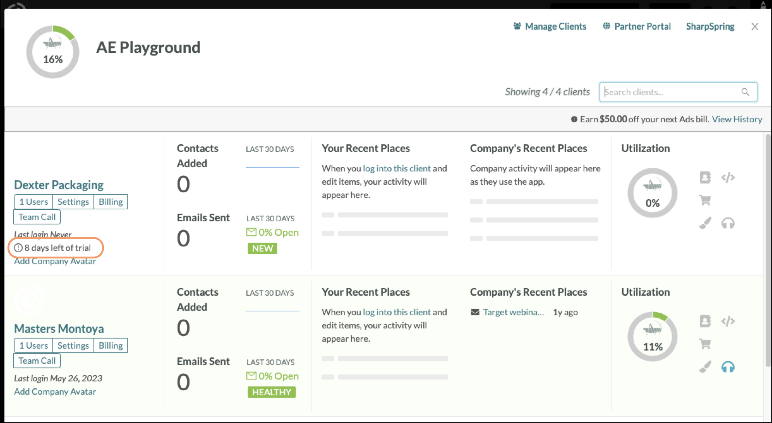Click Masters Montoya paintbrush icon
The height and width of the screenshot is (423, 772).
point(705,367)
